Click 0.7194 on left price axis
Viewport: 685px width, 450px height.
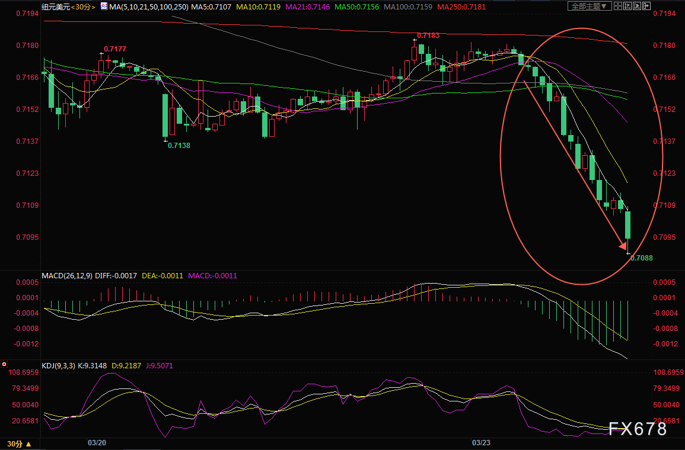[27, 14]
